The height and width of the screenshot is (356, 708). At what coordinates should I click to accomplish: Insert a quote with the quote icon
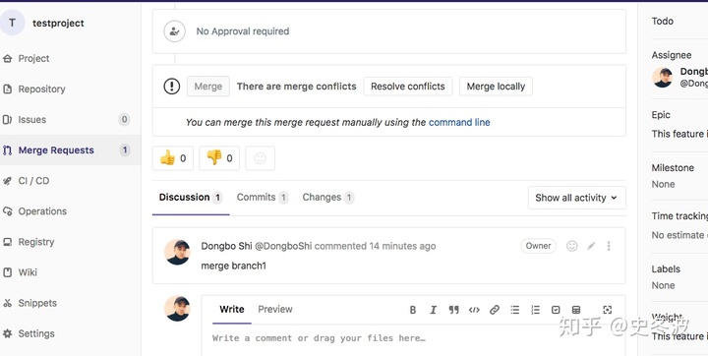click(x=453, y=310)
